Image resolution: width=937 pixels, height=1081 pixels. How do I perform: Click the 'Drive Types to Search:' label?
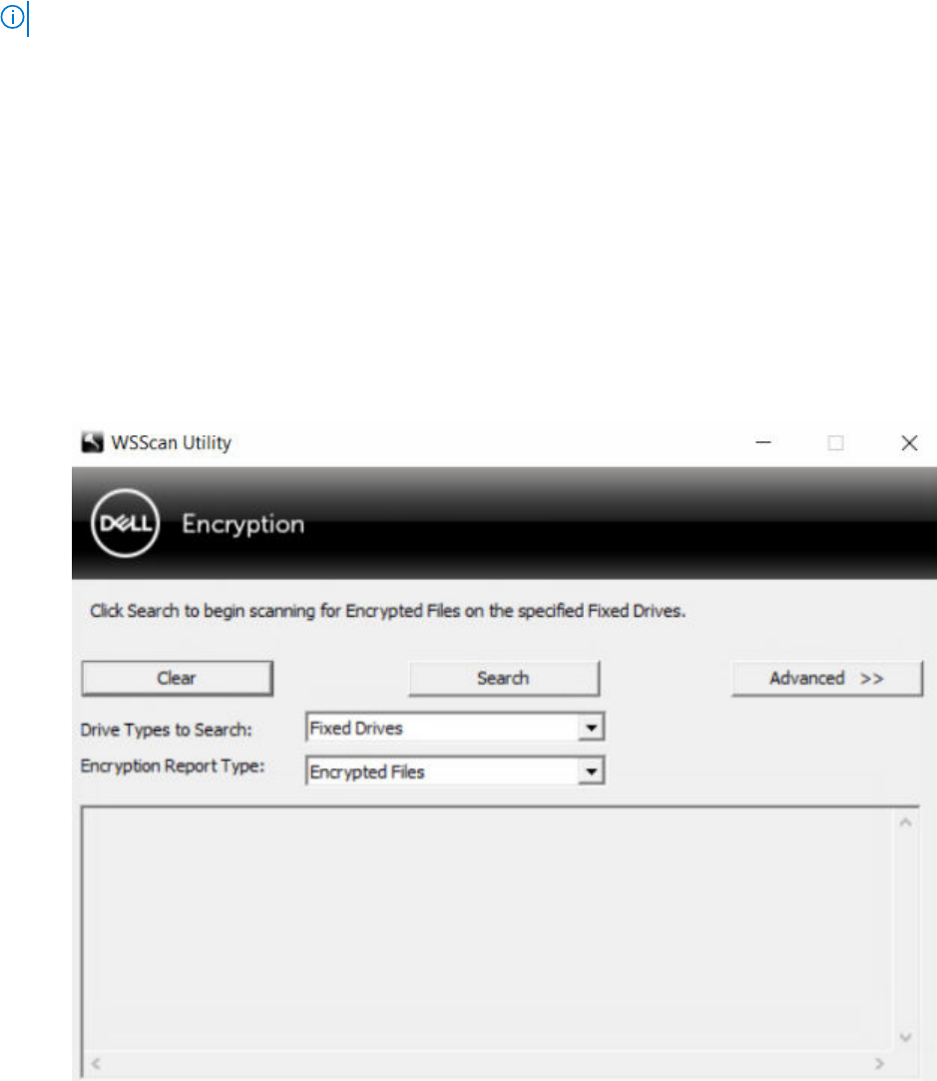pos(166,730)
